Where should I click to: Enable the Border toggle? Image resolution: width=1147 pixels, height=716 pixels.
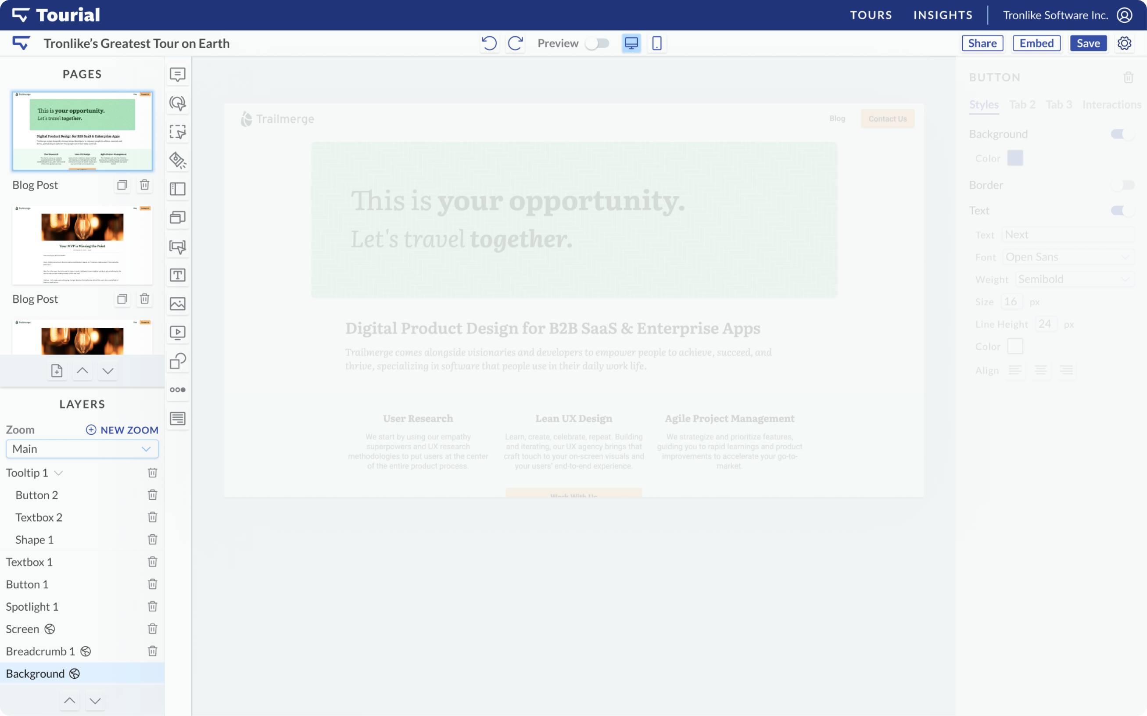1122,185
